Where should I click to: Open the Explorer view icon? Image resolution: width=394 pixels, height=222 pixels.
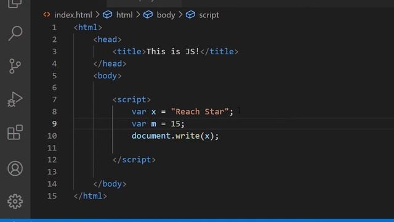(15, 4)
